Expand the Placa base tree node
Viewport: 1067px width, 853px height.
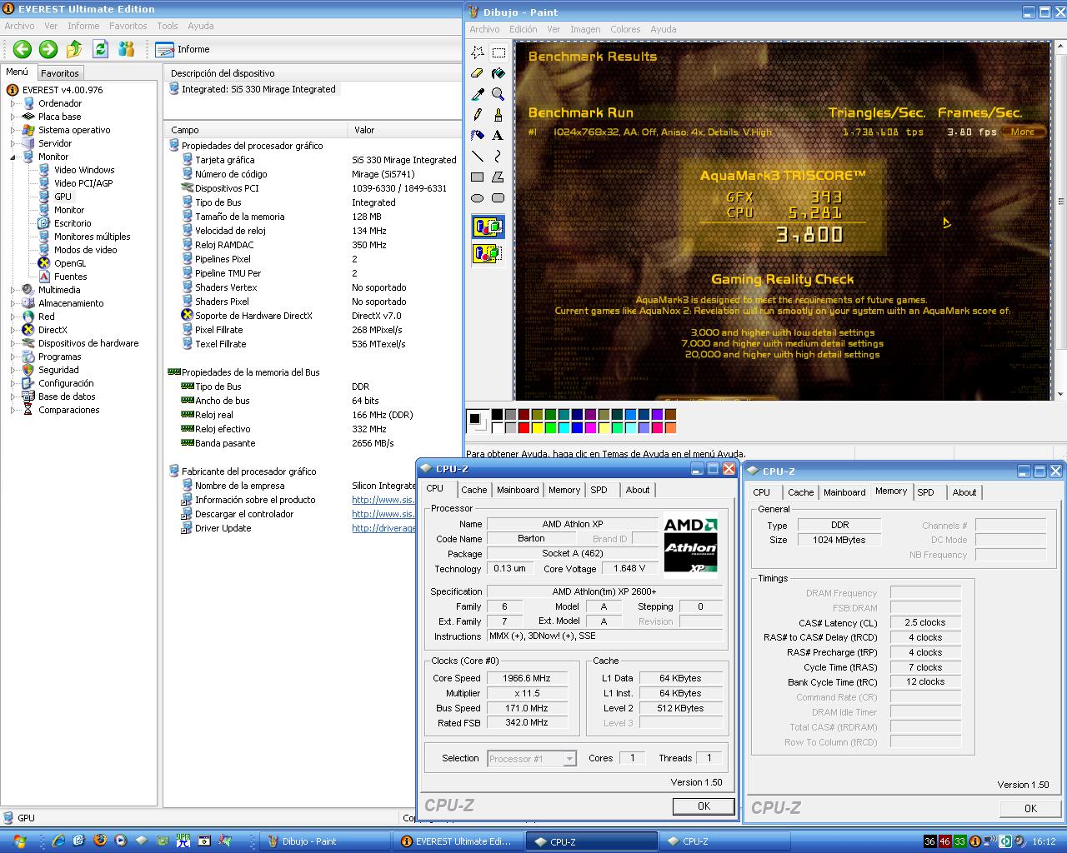pos(13,117)
